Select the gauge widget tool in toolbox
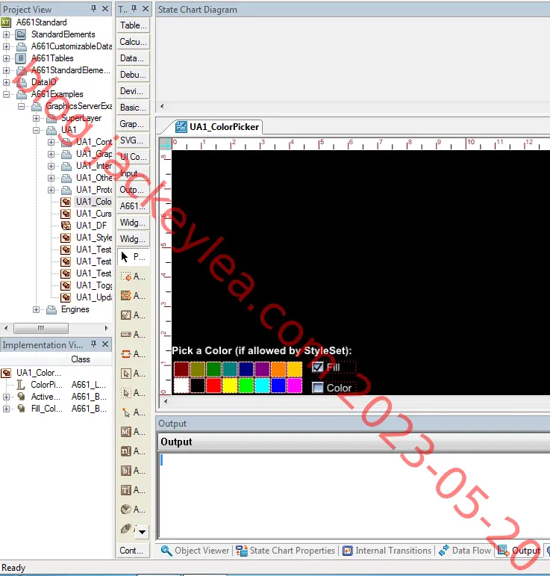Viewport: 550px width, 576px height. 126,510
